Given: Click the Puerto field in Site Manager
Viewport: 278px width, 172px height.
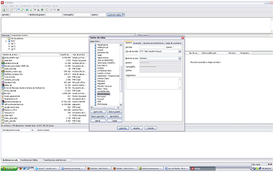Looking at the screenshot, I should pyautogui.click(x=177, y=47).
